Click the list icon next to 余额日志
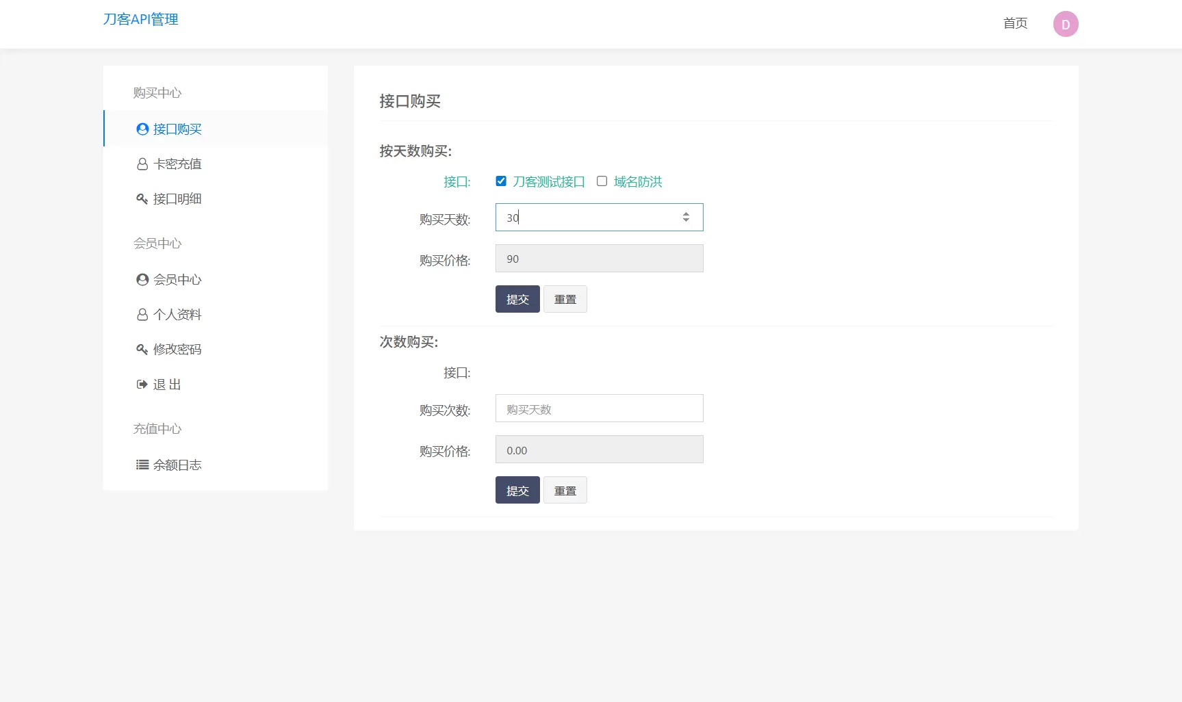 pyautogui.click(x=142, y=465)
